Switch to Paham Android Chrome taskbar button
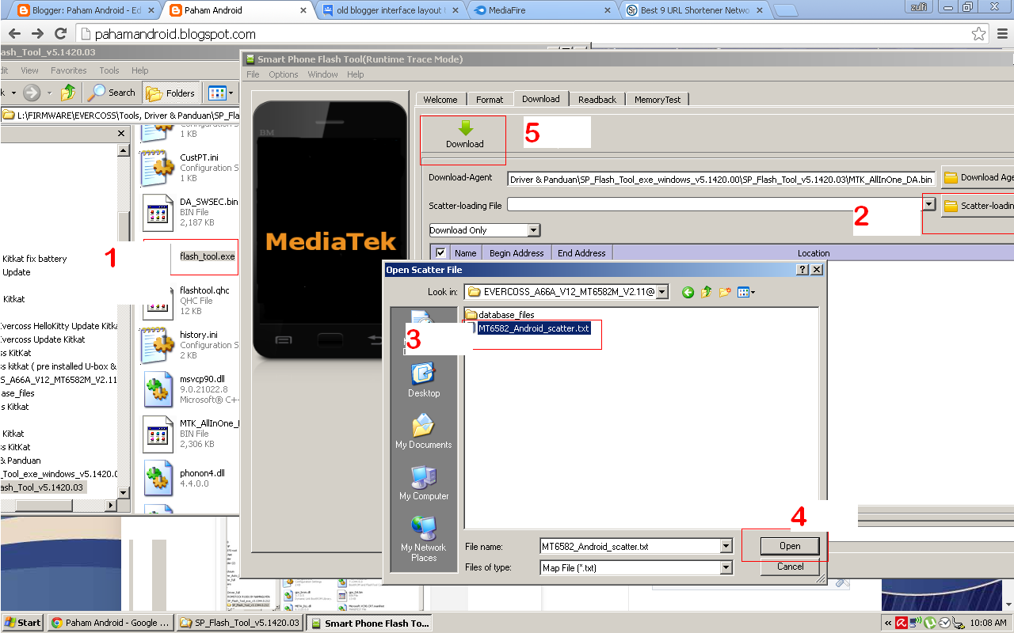 pos(111,623)
